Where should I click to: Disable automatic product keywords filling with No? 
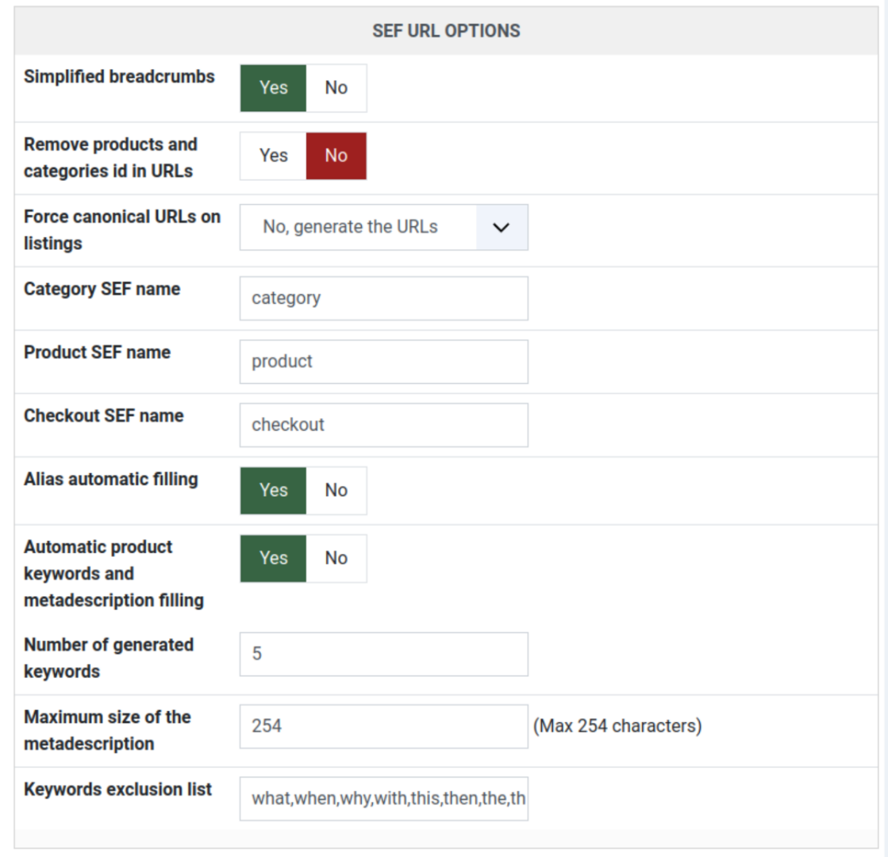point(336,558)
